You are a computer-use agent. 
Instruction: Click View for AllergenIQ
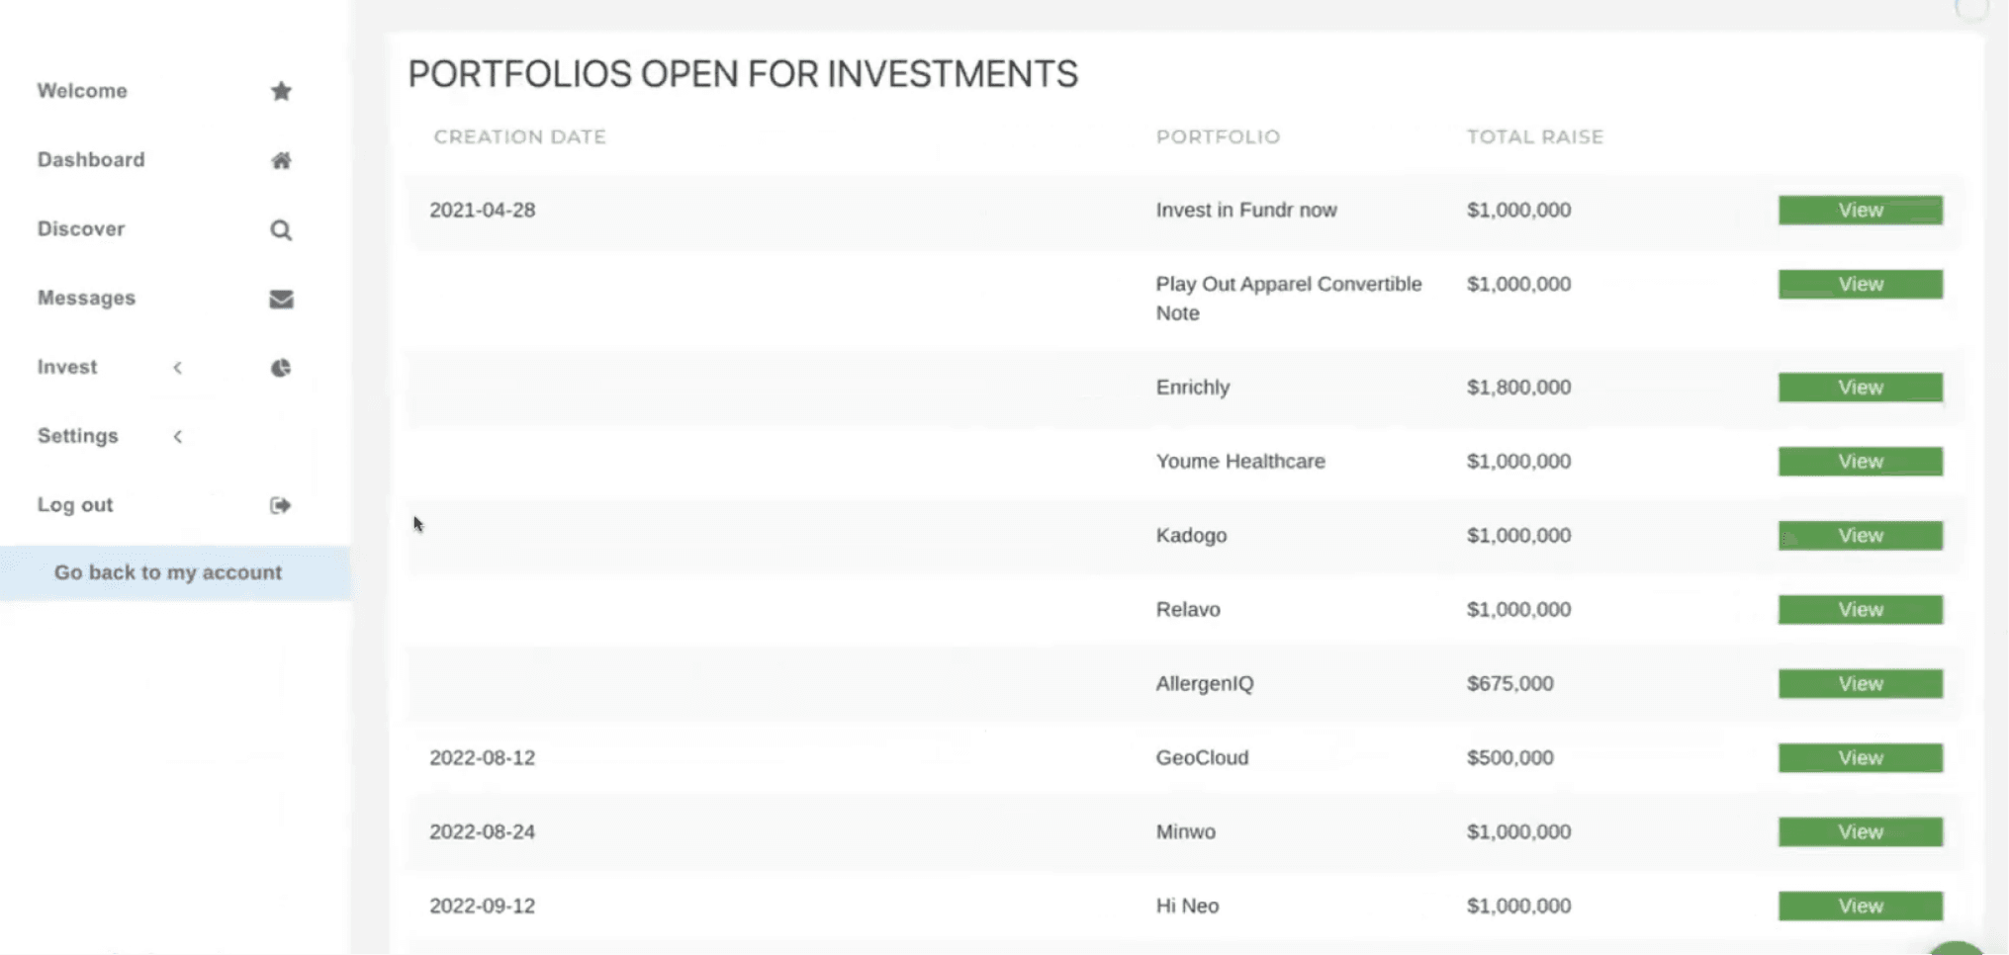(x=1860, y=683)
